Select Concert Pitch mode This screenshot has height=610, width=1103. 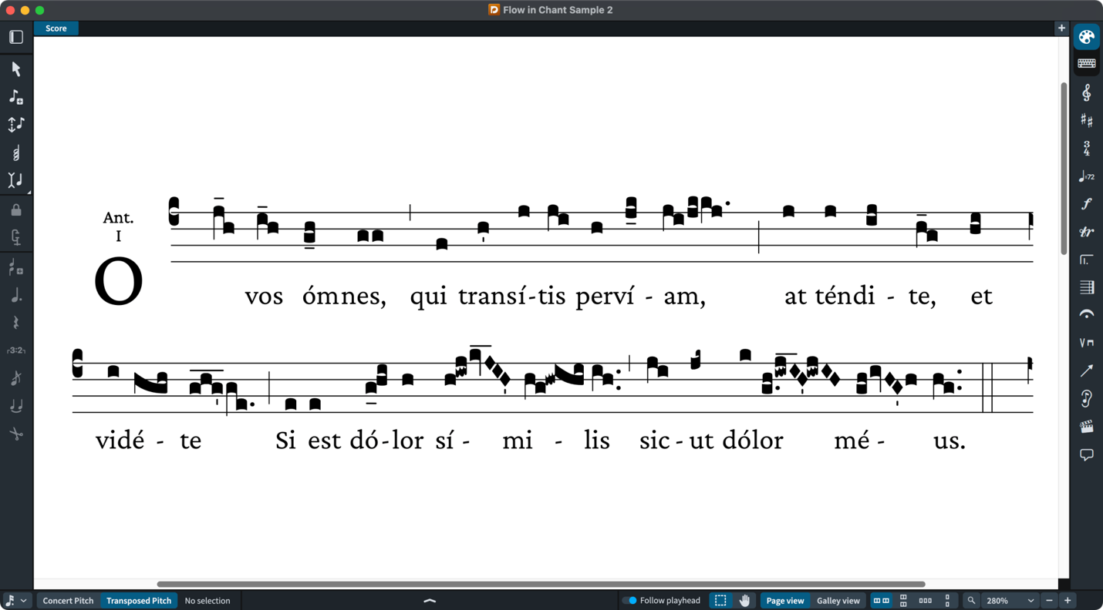tap(68, 601)
